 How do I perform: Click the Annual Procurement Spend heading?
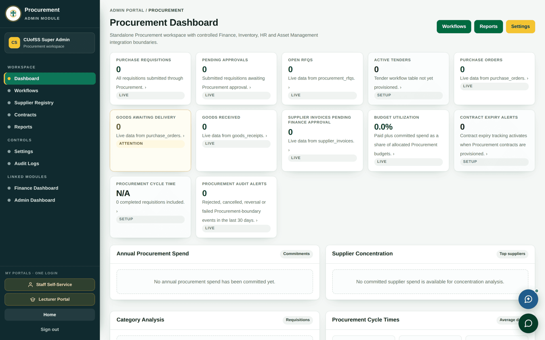coord(153,254)
